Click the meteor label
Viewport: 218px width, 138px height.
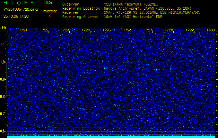(x=50, y=11)
